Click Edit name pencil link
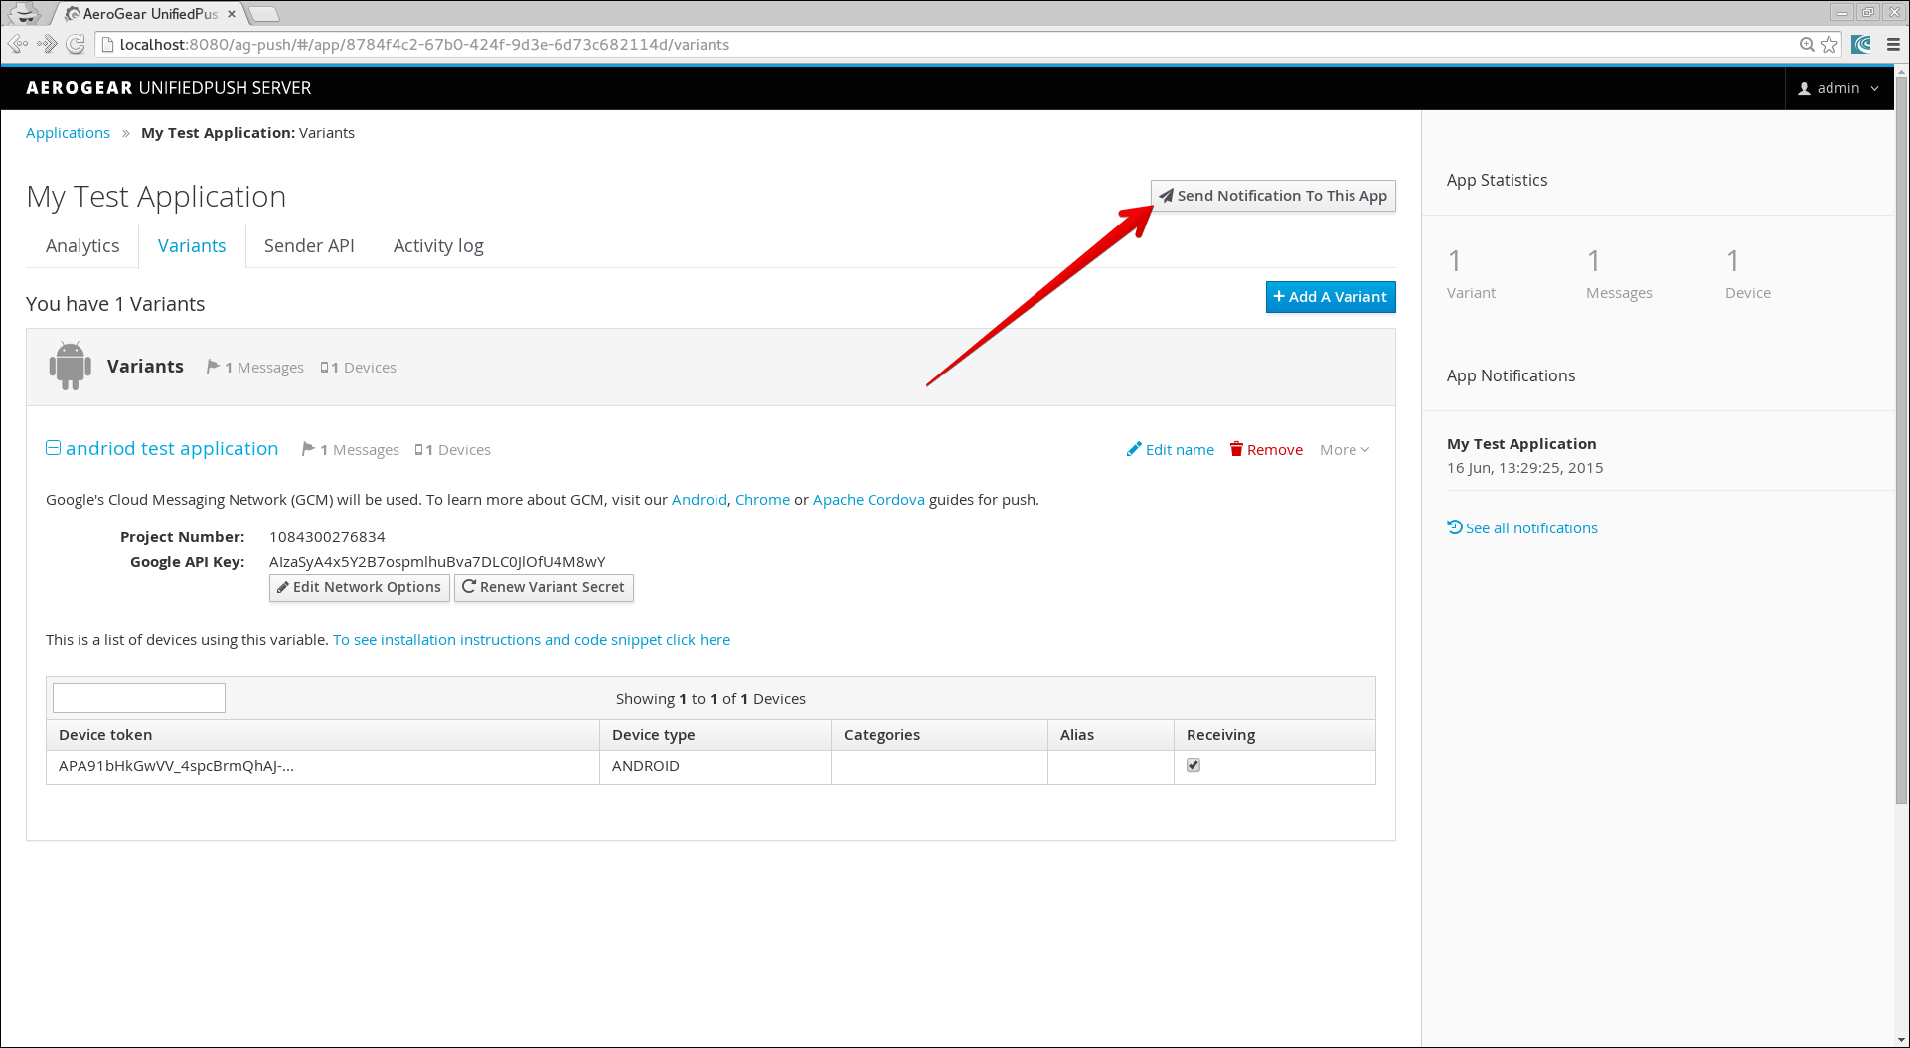The width and height of the screenshot is (1910, 1048). click(x=1171, y=450)
